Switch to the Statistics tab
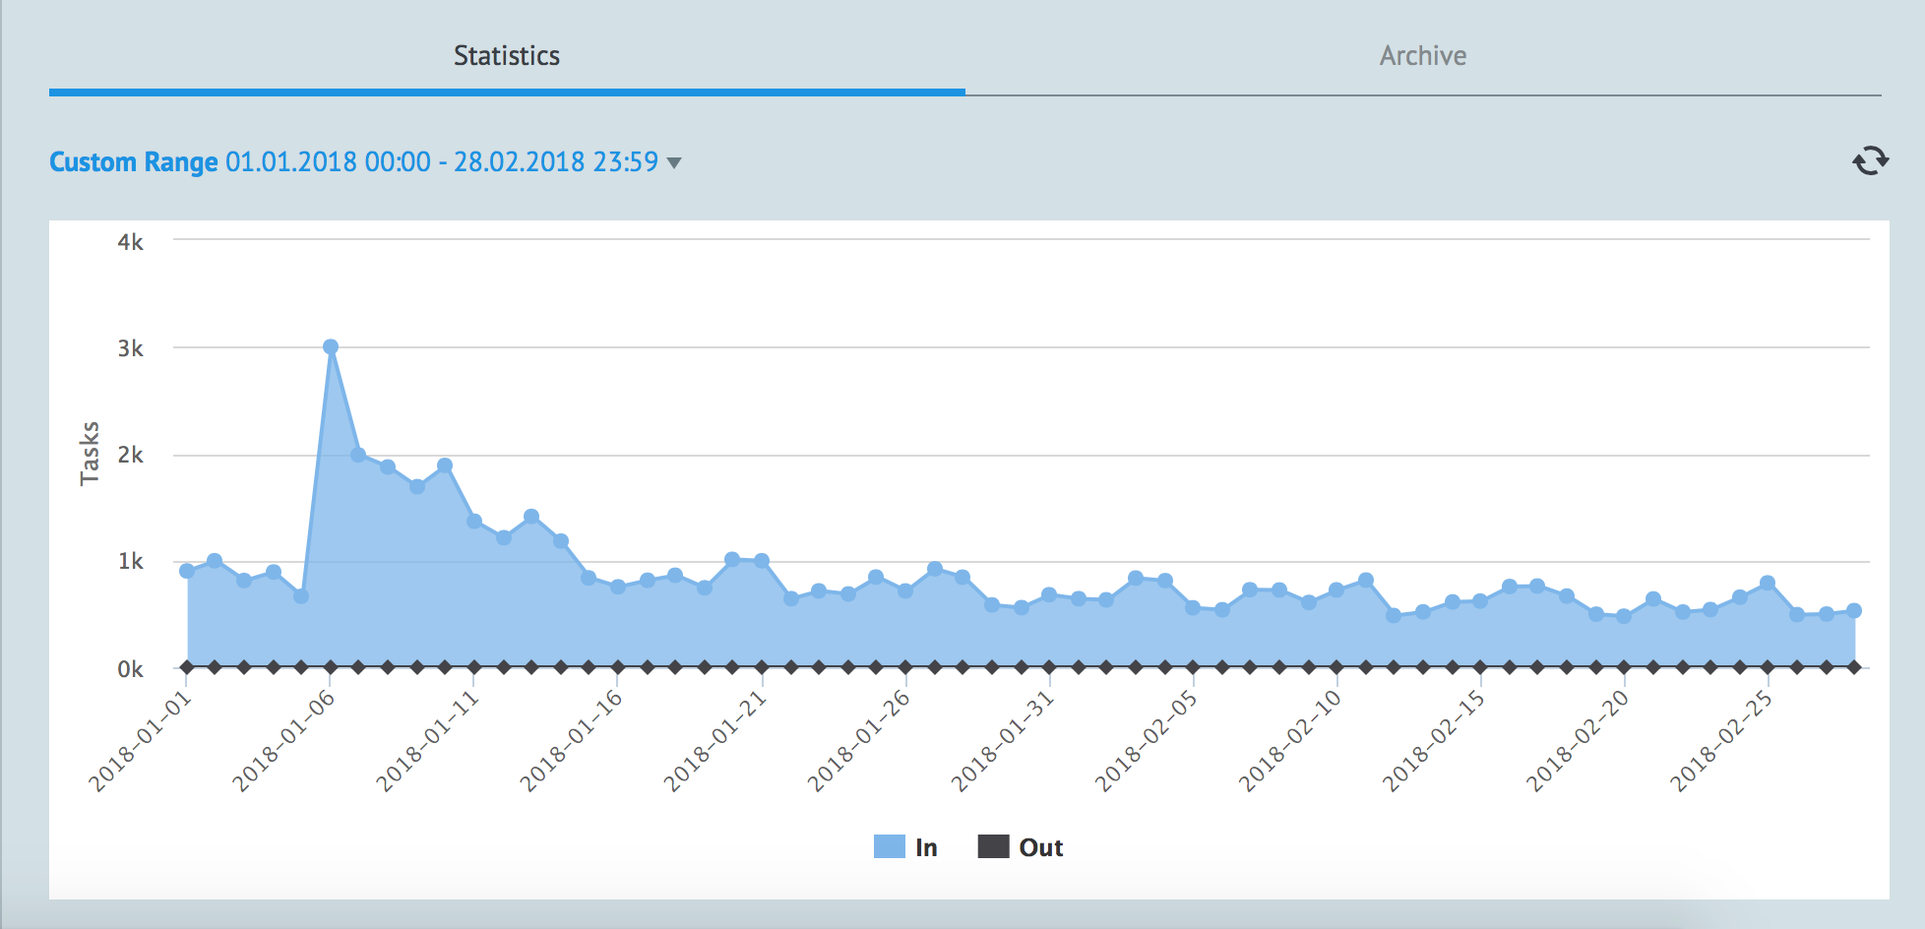This screenshot has width=1925, height=929. [507, 56]
